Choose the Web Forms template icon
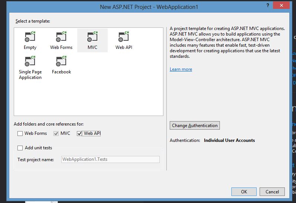The width and height of the screenshot is (296, 203). click(61, 37)
